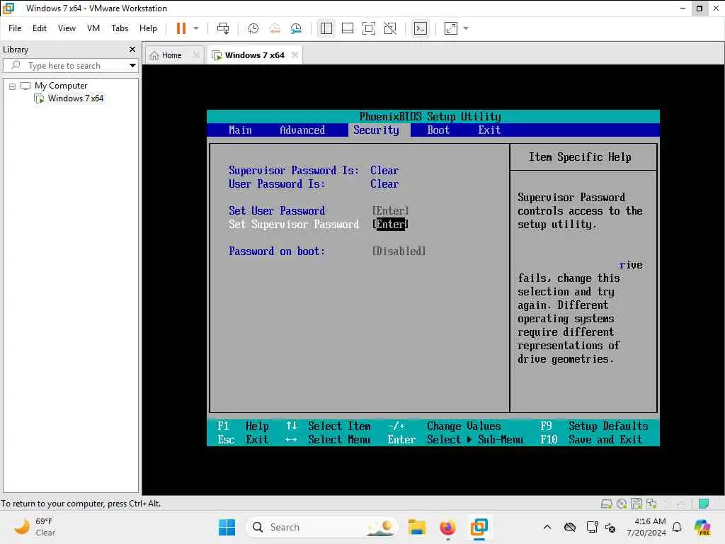This screenshot has height=544, width=725.
Task: Collapse the My Computer tree node
Action: (13, 86)
